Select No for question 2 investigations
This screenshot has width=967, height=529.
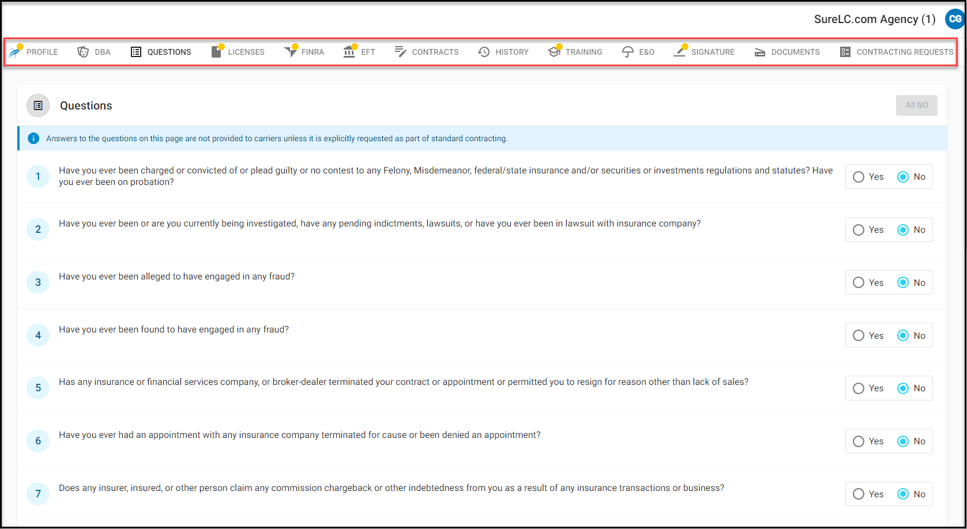(x=903, y=230)
